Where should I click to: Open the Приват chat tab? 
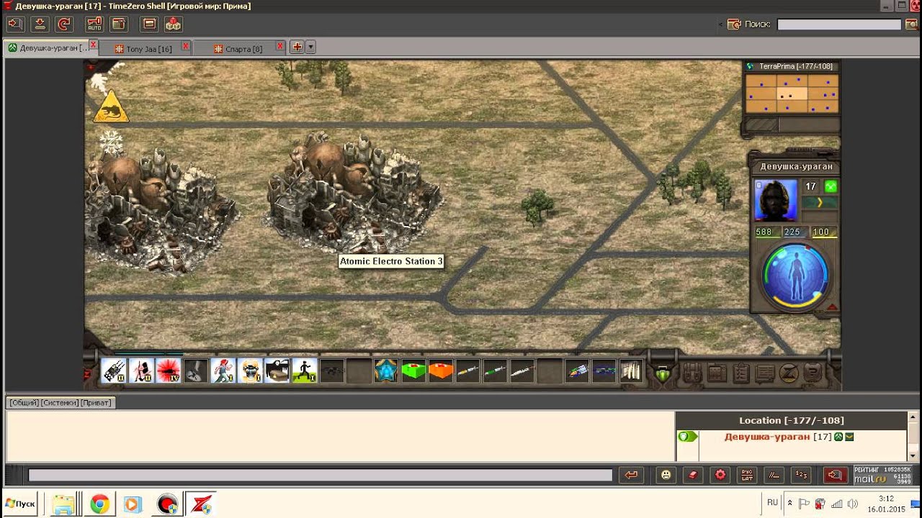pyautogui.click(x=97, y=403)
